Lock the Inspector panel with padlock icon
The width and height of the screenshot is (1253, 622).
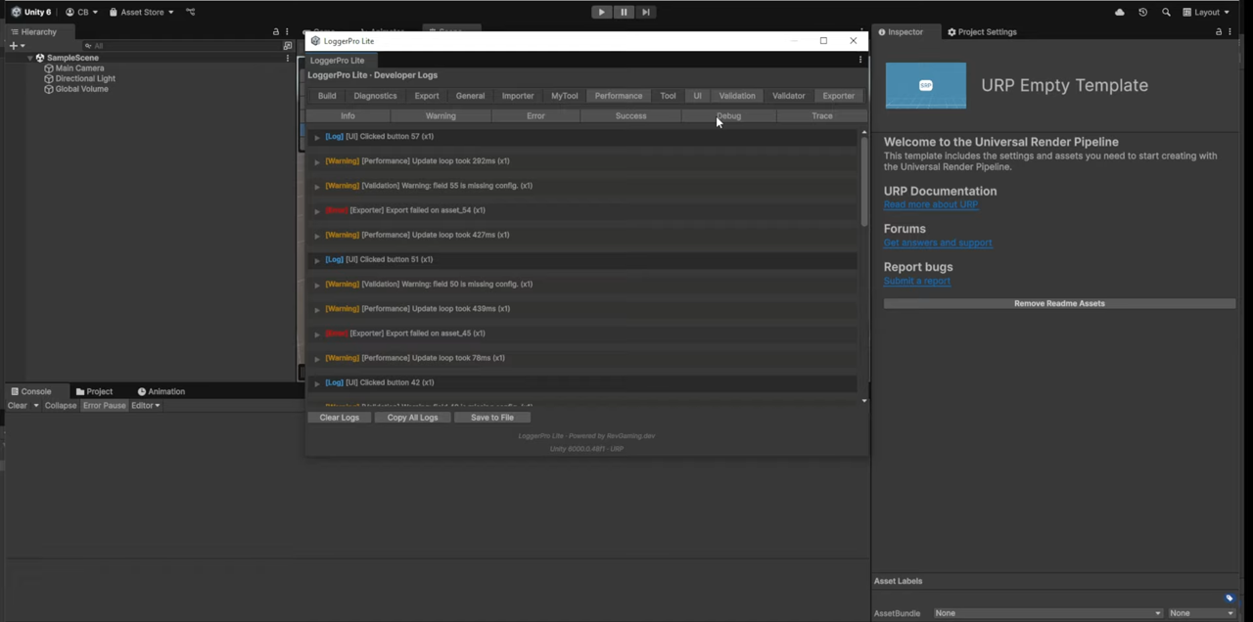[x=1219, y=32]
